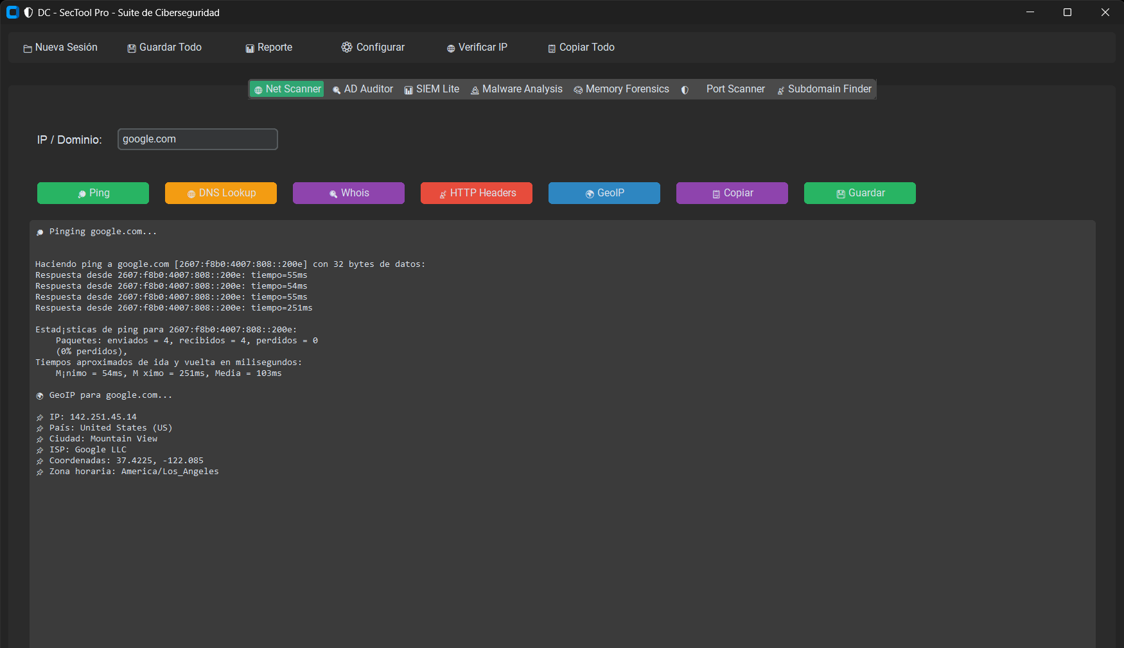Screen dimensions: 1124x648
Task: Click the globe icon beside Verificar IP
Action: [x=451, y=49]
